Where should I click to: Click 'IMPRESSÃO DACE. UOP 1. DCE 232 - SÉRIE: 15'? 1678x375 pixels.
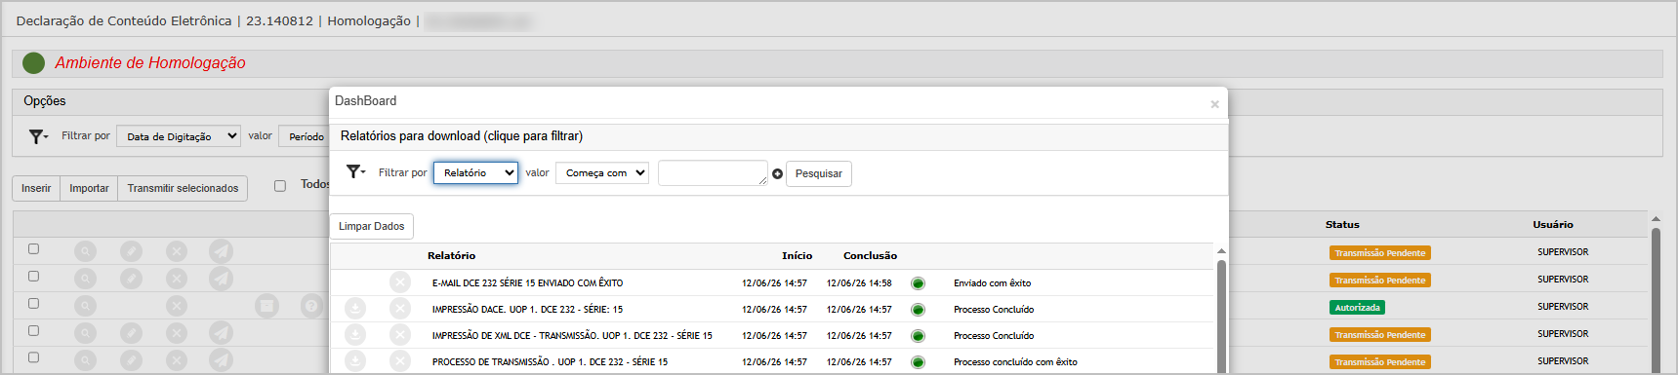click(527, 310)
